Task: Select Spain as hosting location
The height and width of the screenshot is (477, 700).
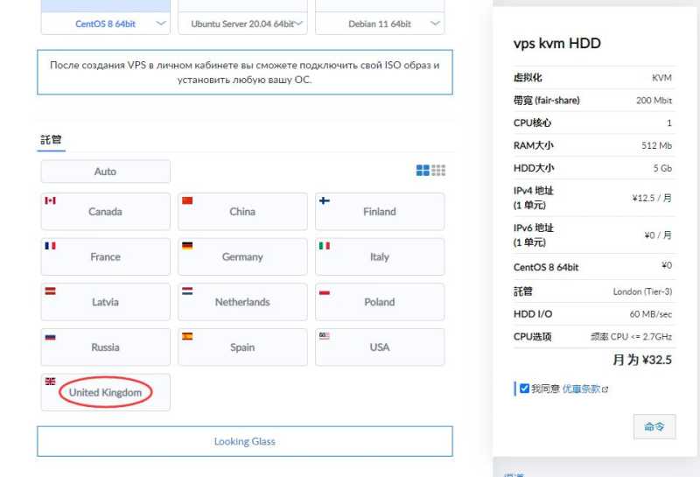Action: [x=242, y=347]
